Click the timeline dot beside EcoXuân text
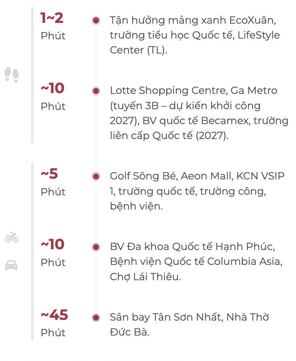The height and width of the screenshot is (361, 296). point(96,20)
